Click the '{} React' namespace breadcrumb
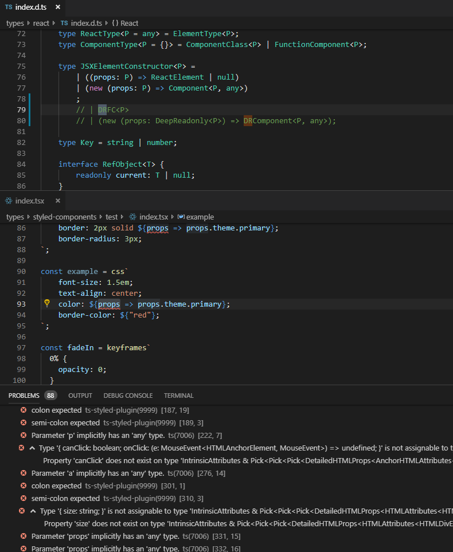 click(x=125, y=24)
